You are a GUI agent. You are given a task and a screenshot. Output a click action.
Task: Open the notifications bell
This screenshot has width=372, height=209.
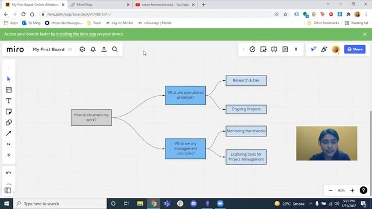93,49
